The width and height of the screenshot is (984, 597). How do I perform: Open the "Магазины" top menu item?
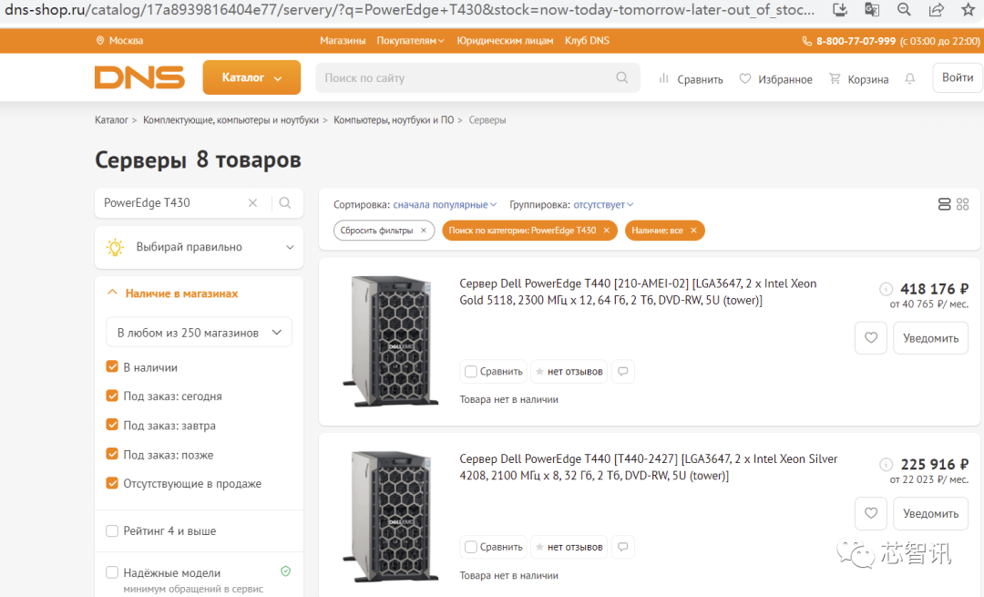343,41
